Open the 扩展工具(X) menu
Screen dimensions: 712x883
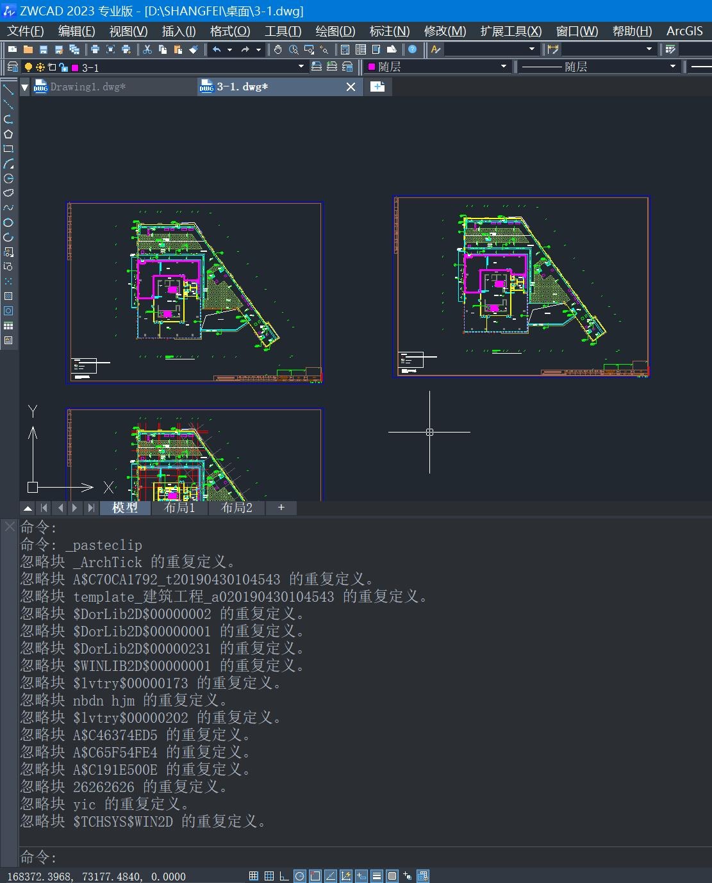pyautogui.click(x=511, y=31)
